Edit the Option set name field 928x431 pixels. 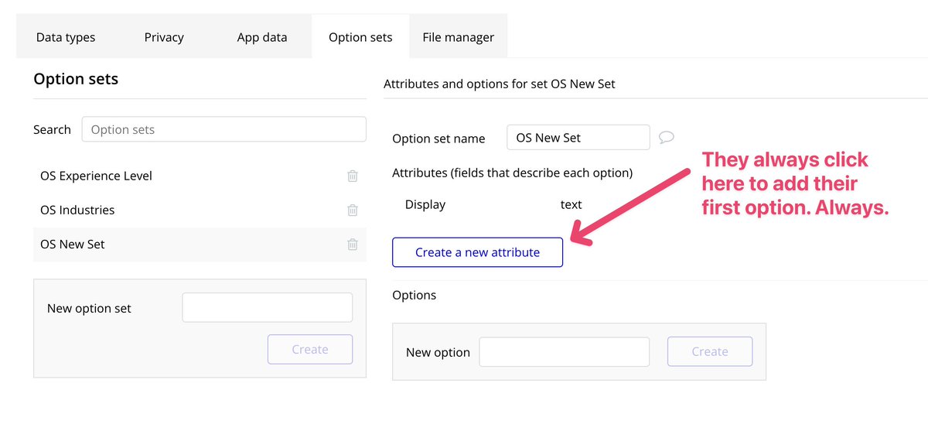(578, 138)
